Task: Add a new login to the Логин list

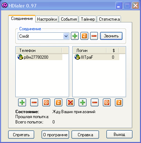Action: (83, 102)
